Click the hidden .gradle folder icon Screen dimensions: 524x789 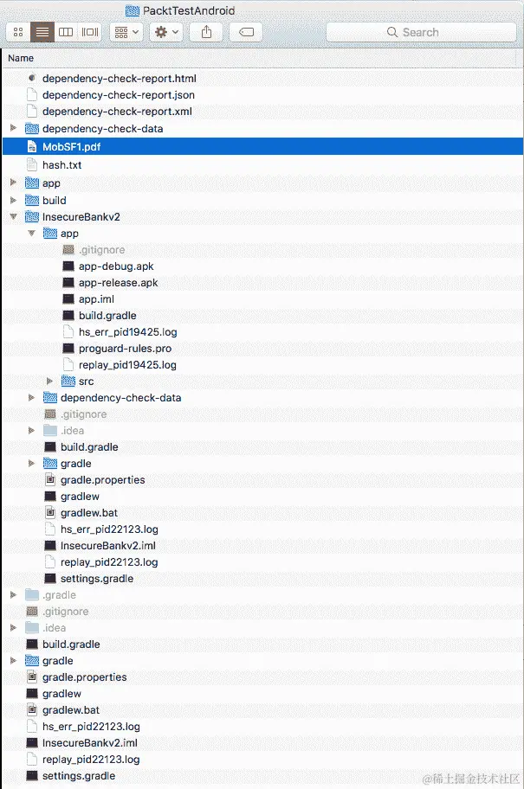tap(32, 594)
